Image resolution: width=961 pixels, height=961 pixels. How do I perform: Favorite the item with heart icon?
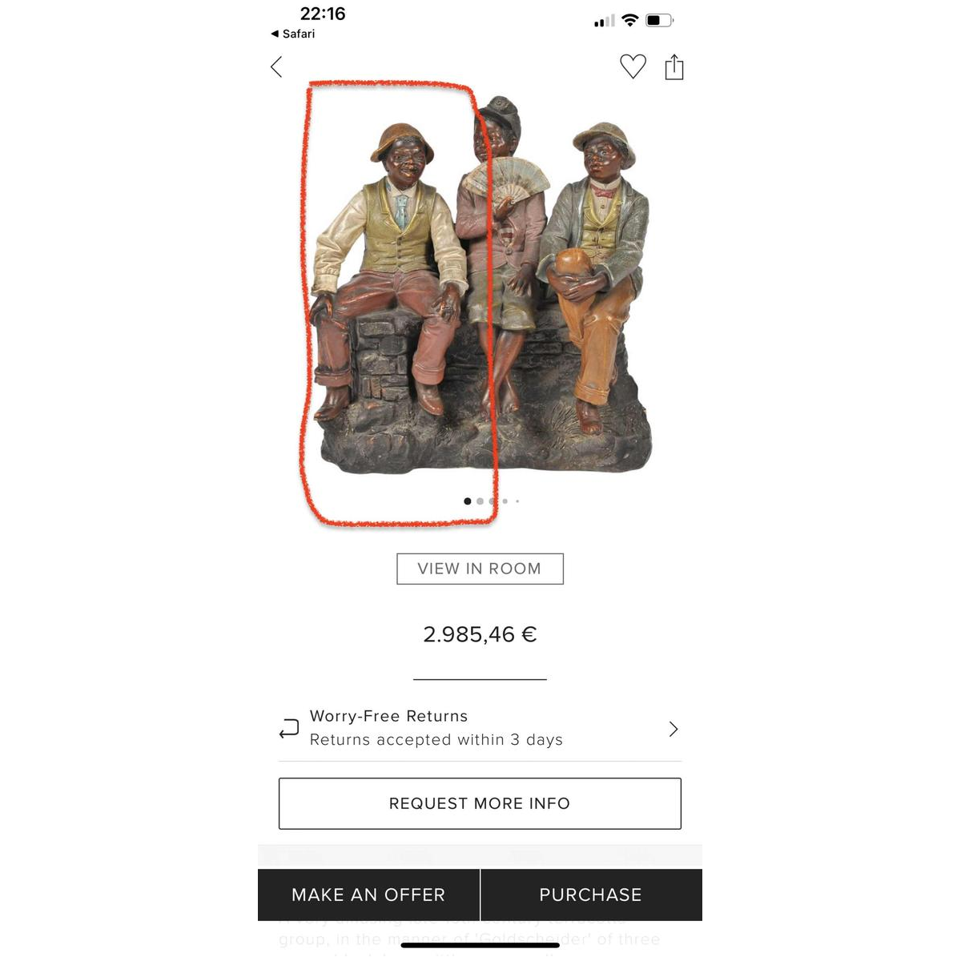coord(633,66)
